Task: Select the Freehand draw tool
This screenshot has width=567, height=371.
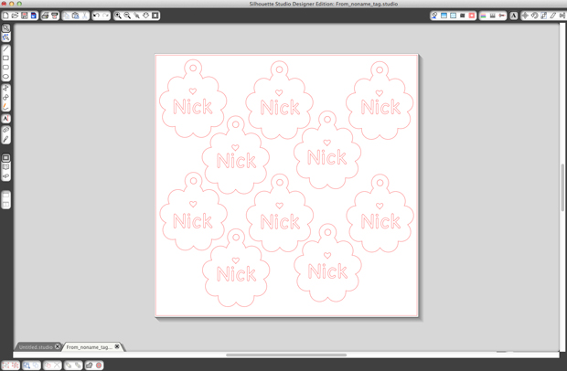Action: tap(5, 107)
